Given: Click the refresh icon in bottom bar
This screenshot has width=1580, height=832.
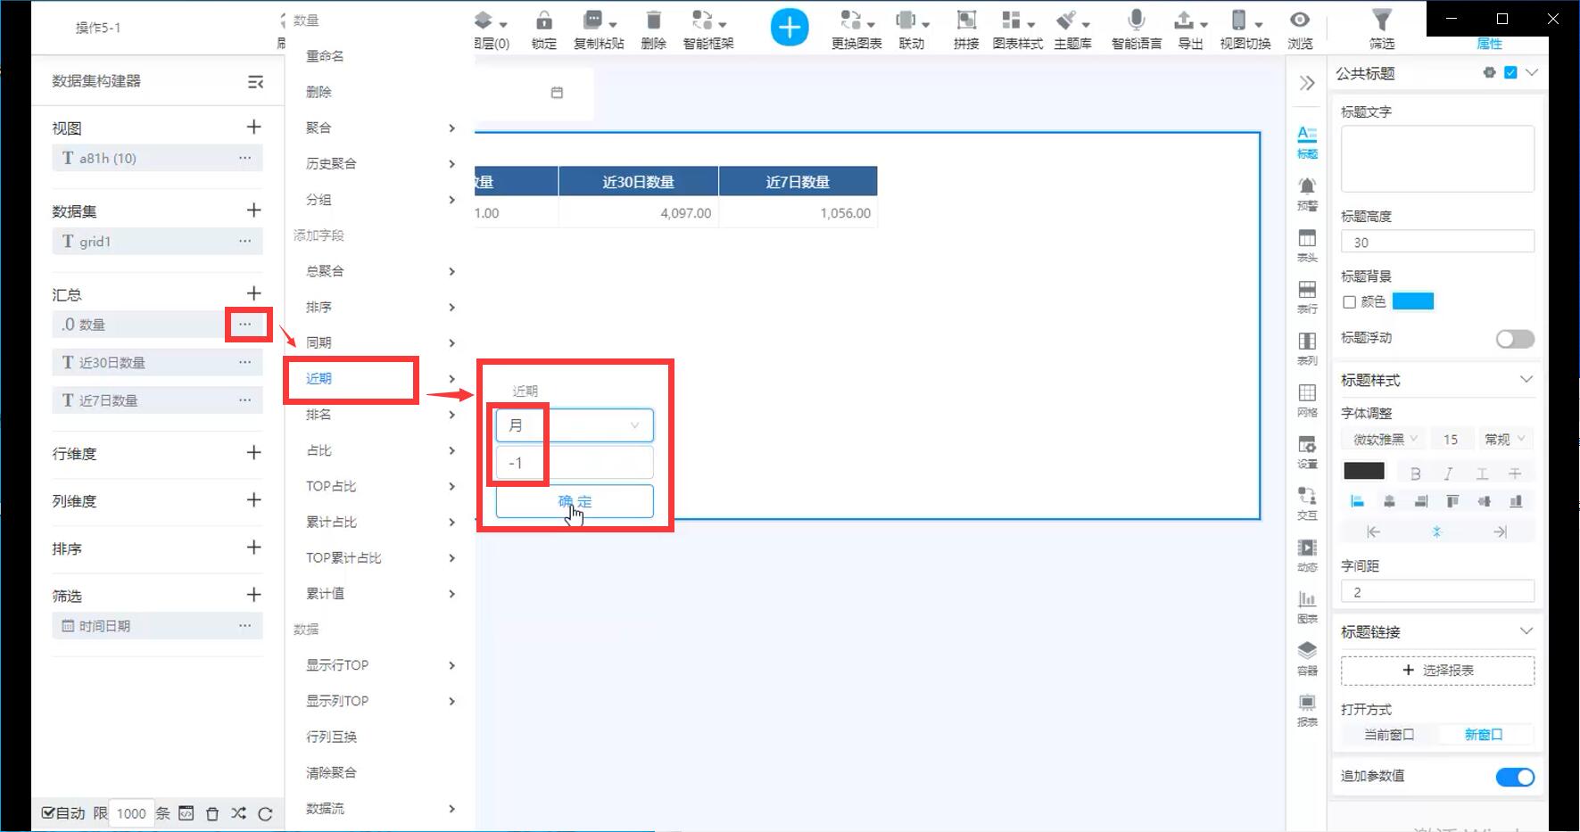Looking at the screenshot, I should click(265, 813).
